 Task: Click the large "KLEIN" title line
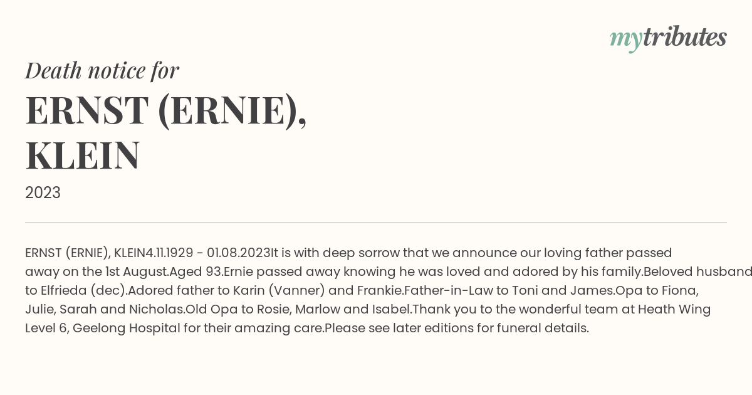[x=82, y=155]
